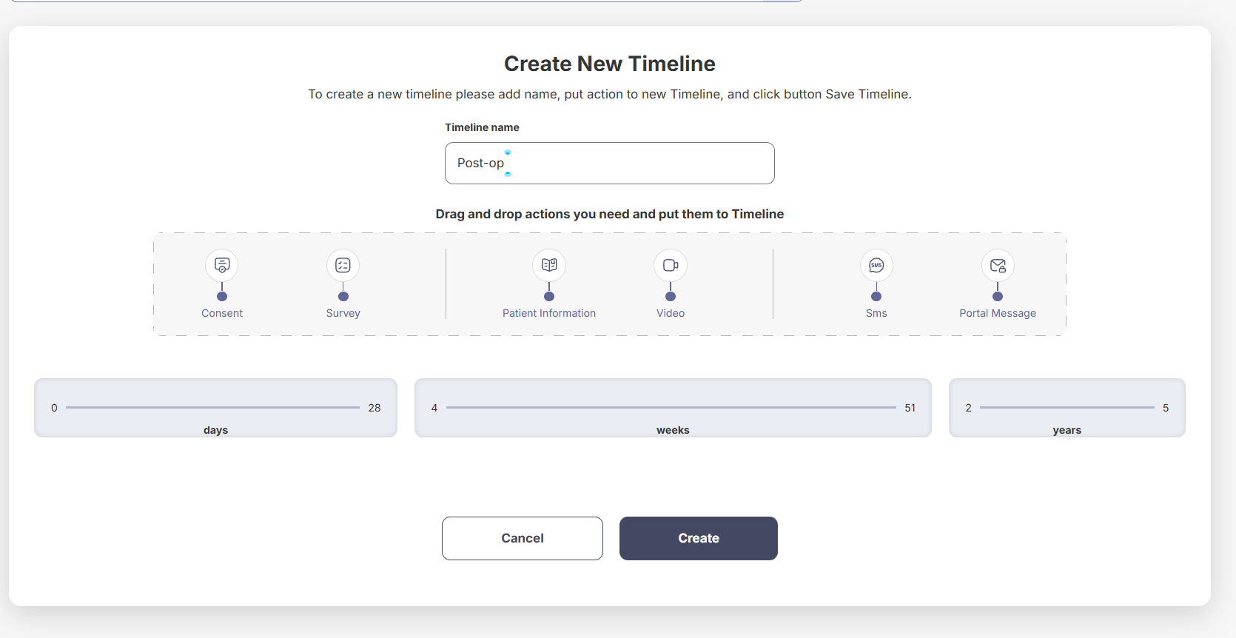The image size is (1236, 638).
Task: Click the Portal Message label
Action: coord(998,313)
